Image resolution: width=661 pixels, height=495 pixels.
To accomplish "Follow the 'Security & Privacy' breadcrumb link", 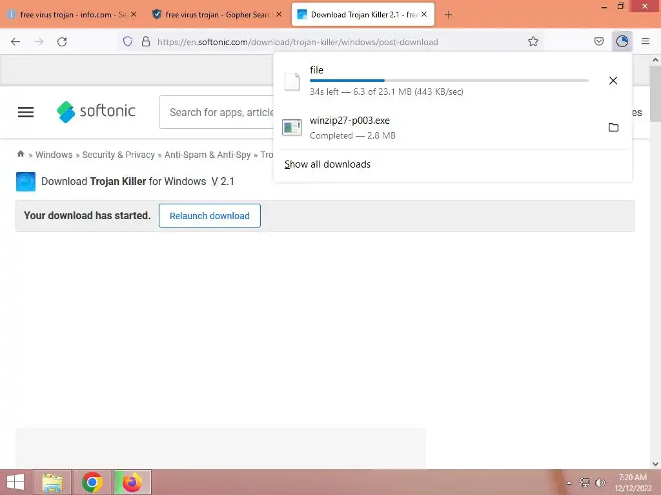I will pyautogui.click(x=119, y=155).
